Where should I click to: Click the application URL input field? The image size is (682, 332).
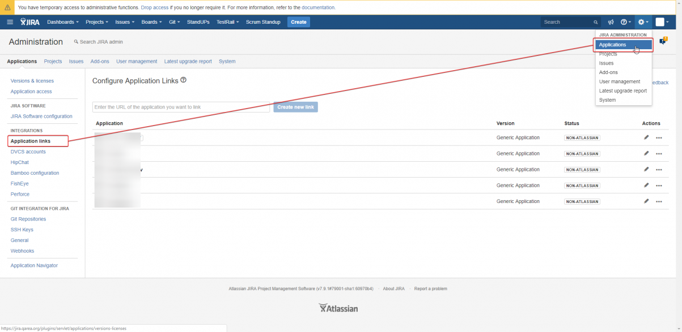(x=181, y=107)
